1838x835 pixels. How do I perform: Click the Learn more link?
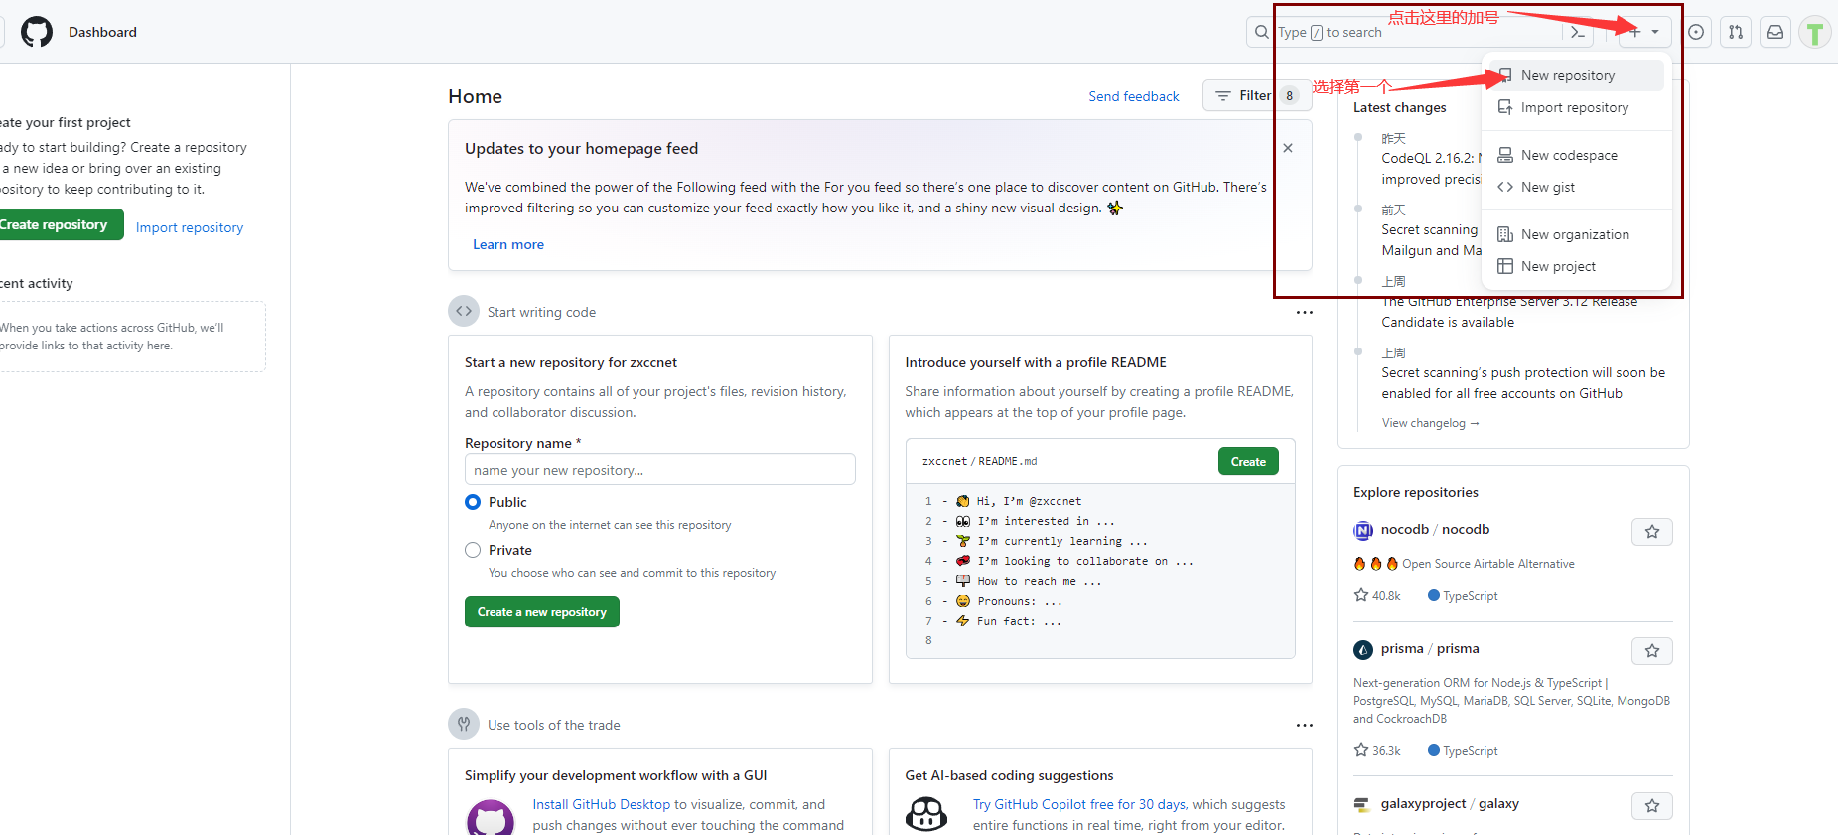508,244
